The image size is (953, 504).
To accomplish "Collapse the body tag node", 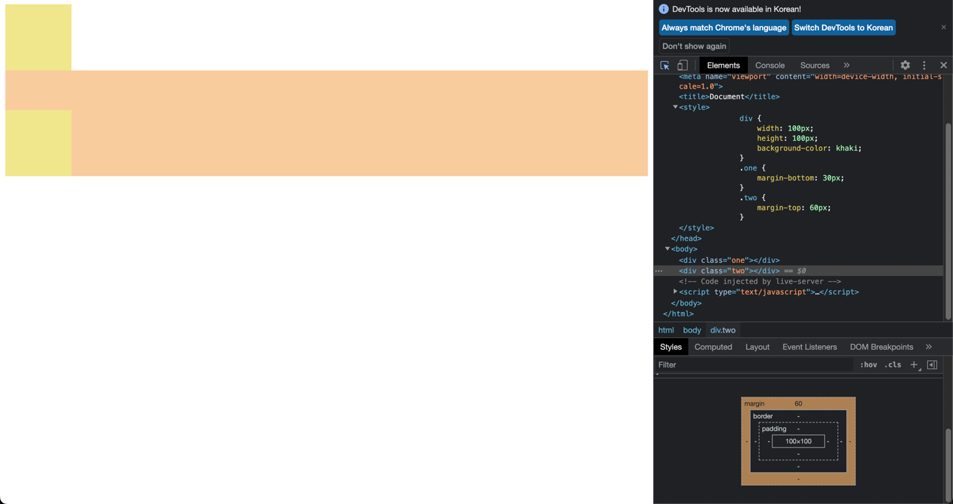I will click(x=668, y=249).
